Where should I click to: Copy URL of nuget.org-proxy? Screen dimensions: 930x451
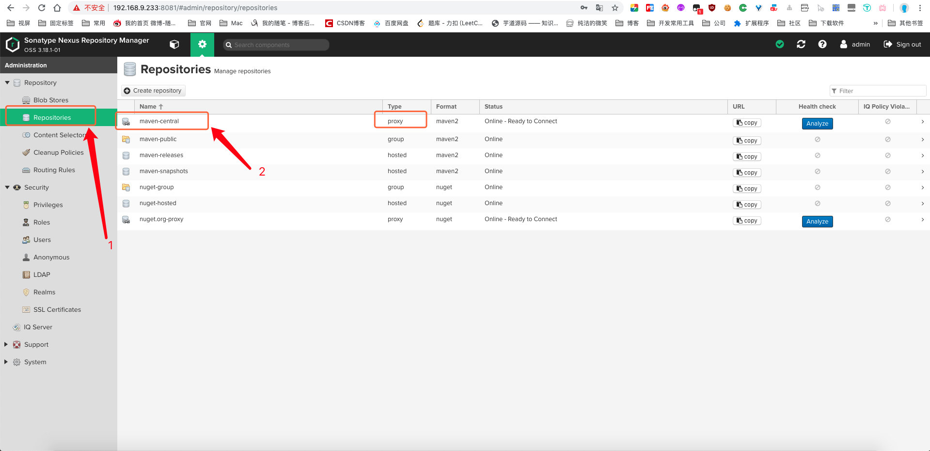pos(747,221)
